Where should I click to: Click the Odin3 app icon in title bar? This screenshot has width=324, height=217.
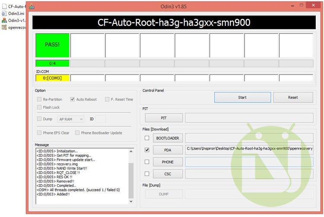pos(32,6)
